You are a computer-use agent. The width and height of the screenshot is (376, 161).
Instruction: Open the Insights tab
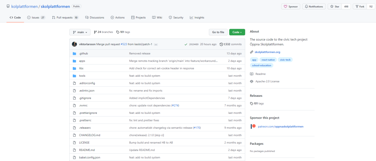coord(197,17)
